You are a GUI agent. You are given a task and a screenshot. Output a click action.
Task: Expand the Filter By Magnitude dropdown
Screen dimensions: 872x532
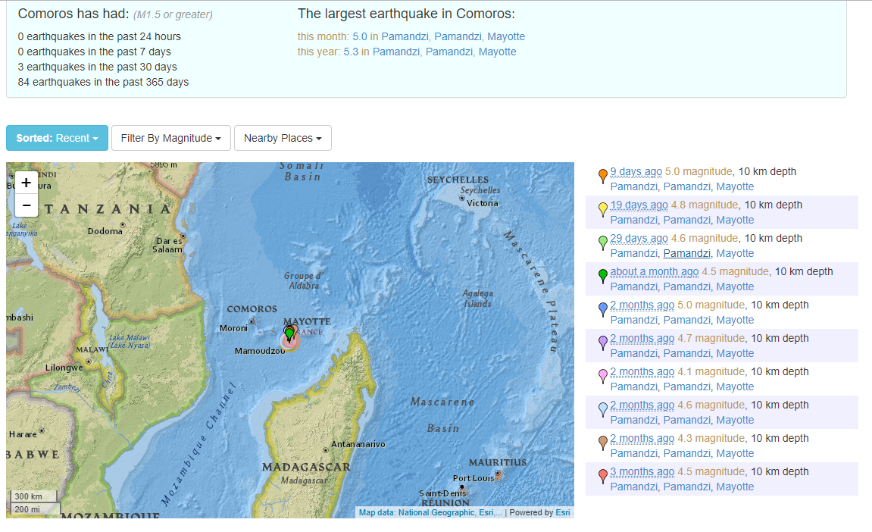click(170, 138)
